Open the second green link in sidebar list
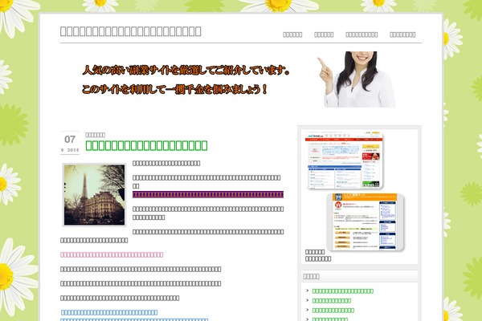482x321 pixels. pyautogui.click(x=331, y=301)
